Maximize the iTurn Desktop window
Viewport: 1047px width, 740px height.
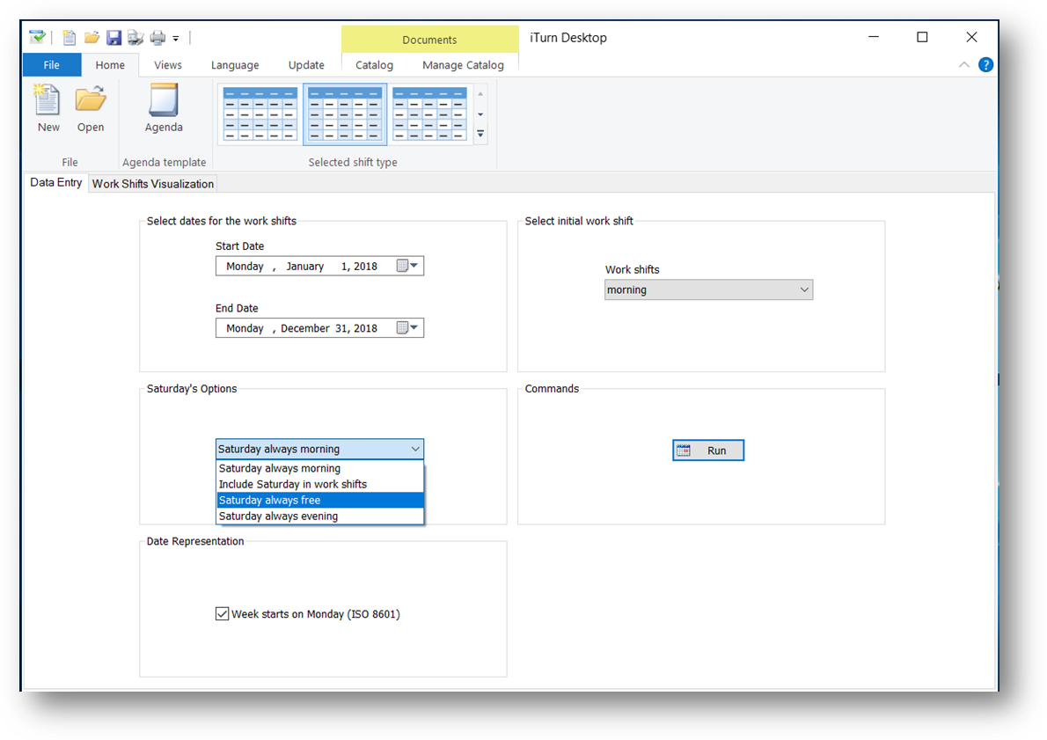pyautogui.click(x=922, y=38)
